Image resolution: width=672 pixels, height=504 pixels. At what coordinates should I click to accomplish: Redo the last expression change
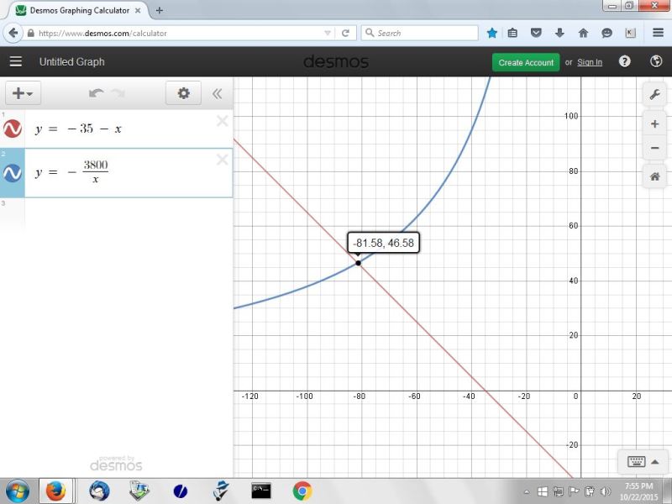coord(118,93)
